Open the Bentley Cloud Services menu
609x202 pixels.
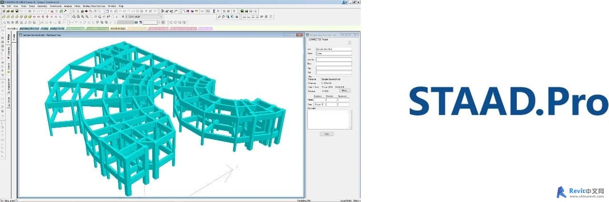[94, 6]
